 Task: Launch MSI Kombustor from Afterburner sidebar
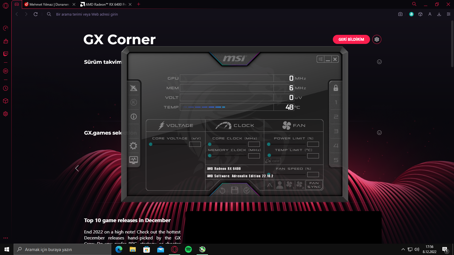(134, 102)
